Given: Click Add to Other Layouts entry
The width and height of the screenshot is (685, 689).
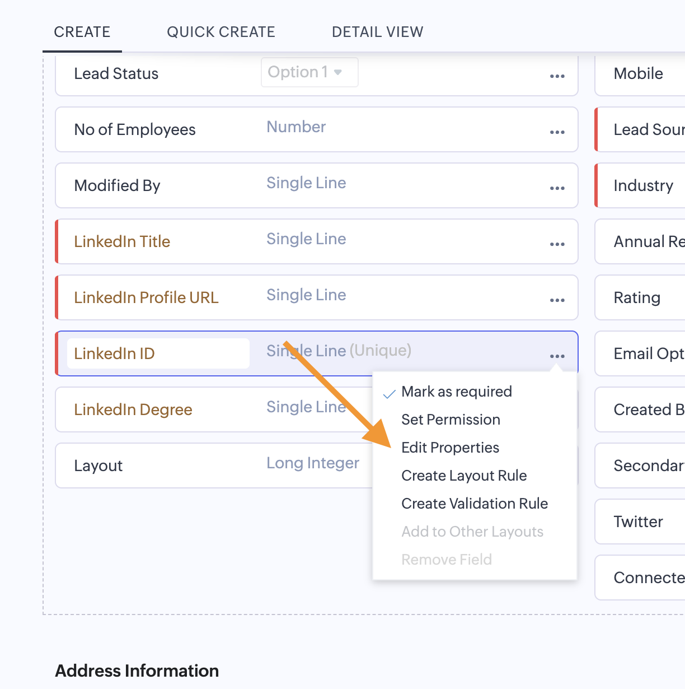Looking at the screenshot, I should pos(472,532).
